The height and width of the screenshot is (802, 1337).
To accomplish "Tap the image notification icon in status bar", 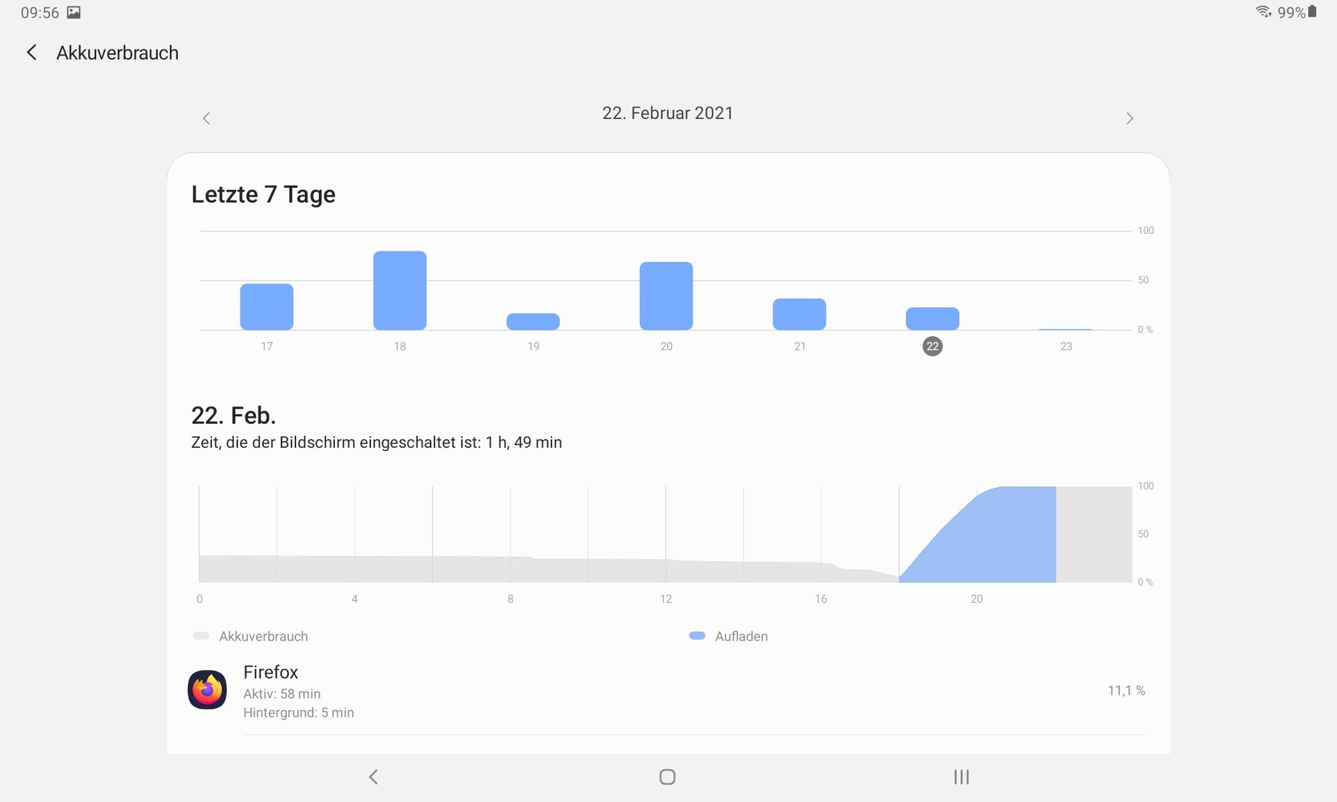I will [74, 12].
